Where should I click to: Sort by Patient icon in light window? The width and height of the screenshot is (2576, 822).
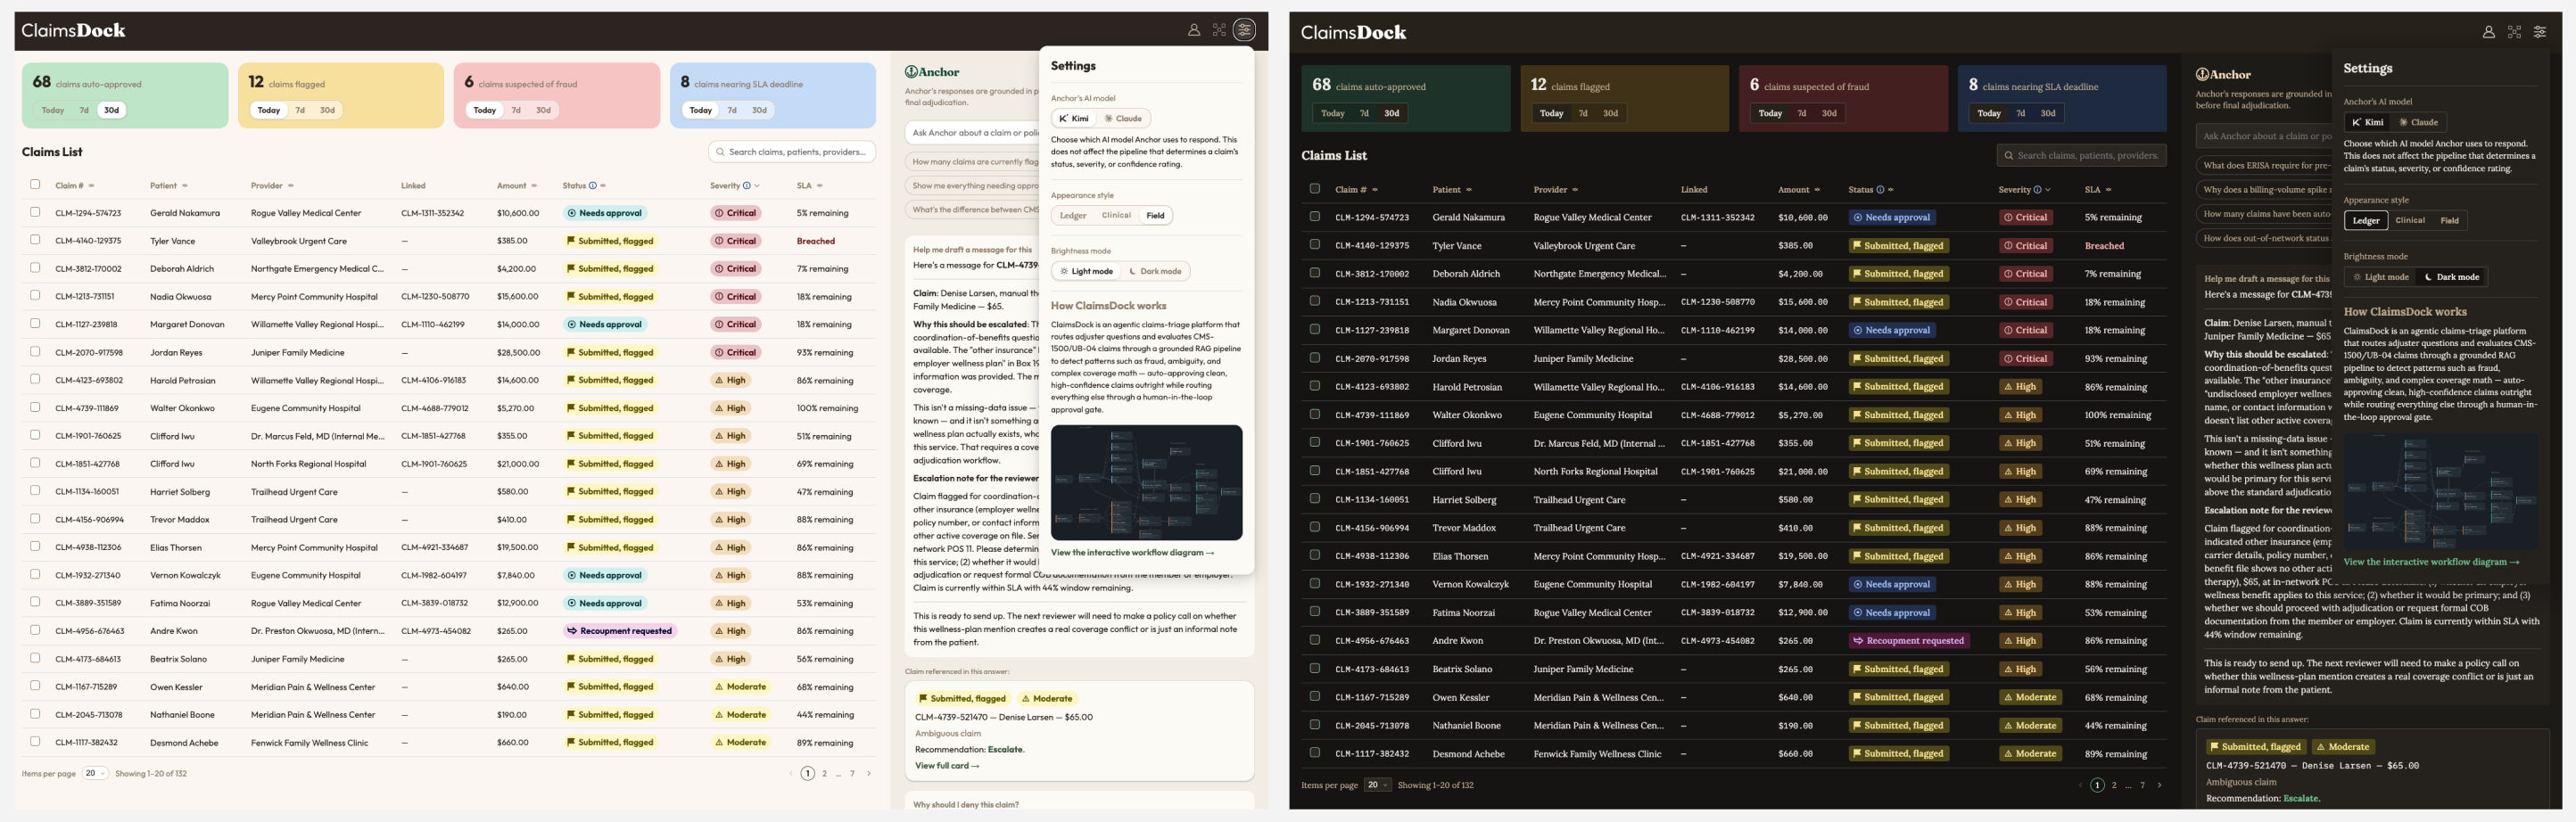[185, 186]
